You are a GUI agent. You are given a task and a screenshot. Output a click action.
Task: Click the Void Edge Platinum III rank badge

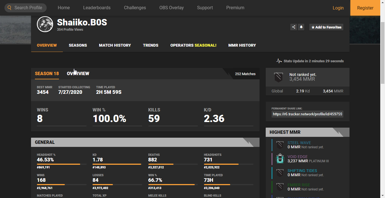(x=280, y=159)
